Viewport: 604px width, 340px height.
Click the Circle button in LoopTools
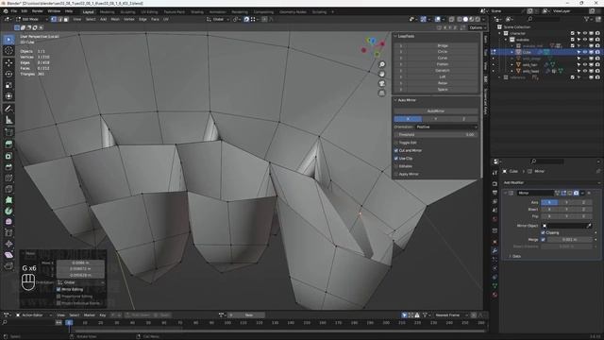(443, 52)
